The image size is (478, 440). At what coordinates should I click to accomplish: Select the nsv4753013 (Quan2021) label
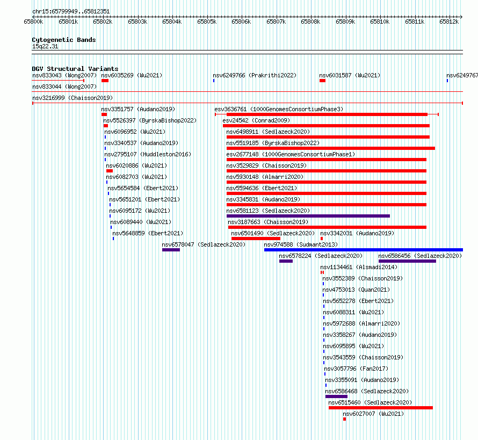[356, 290]
